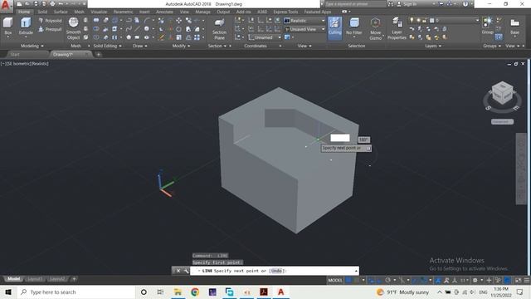Viewport: 531px width, 299px height.
Task: Click the Group tool
Action: 487,26
